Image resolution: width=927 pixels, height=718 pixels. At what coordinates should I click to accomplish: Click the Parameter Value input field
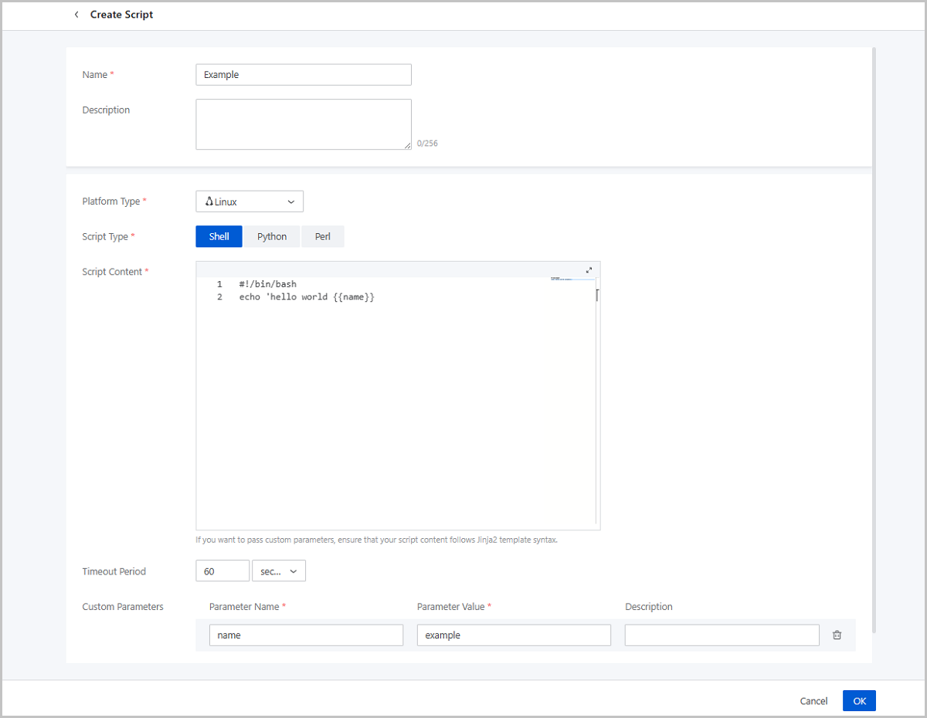[x=514, y=635]
